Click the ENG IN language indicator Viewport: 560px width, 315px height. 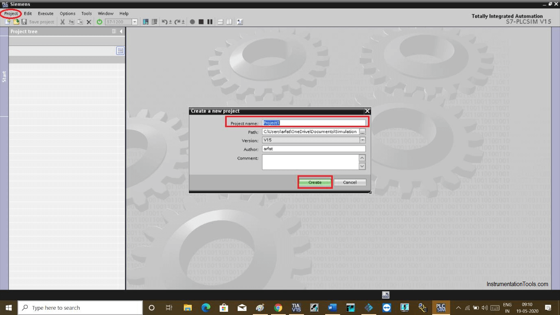click(x=507, y=308)
